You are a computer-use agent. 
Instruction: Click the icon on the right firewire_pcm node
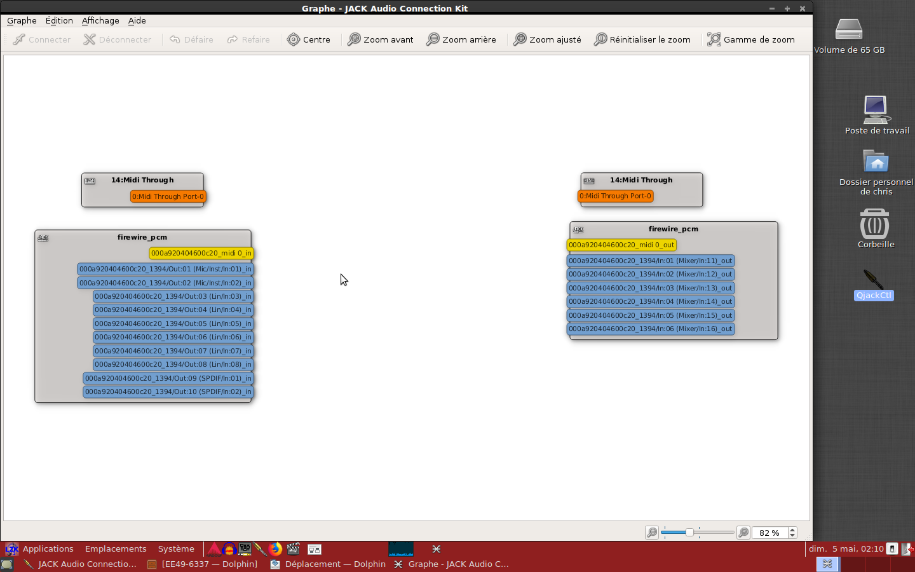coord(578,229)
